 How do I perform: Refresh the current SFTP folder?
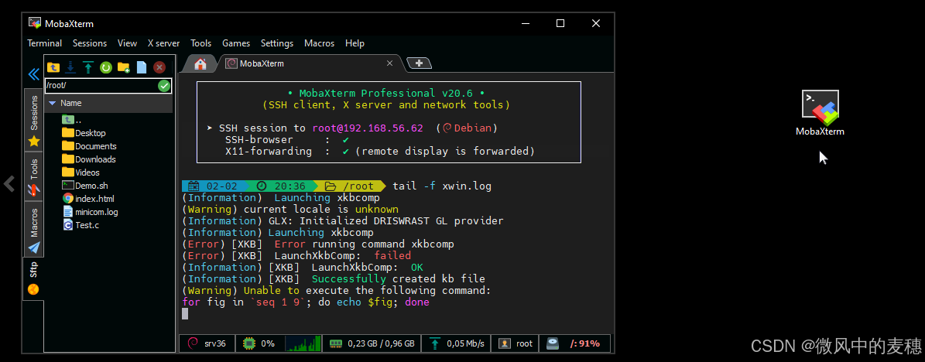[x=105, y=67]
